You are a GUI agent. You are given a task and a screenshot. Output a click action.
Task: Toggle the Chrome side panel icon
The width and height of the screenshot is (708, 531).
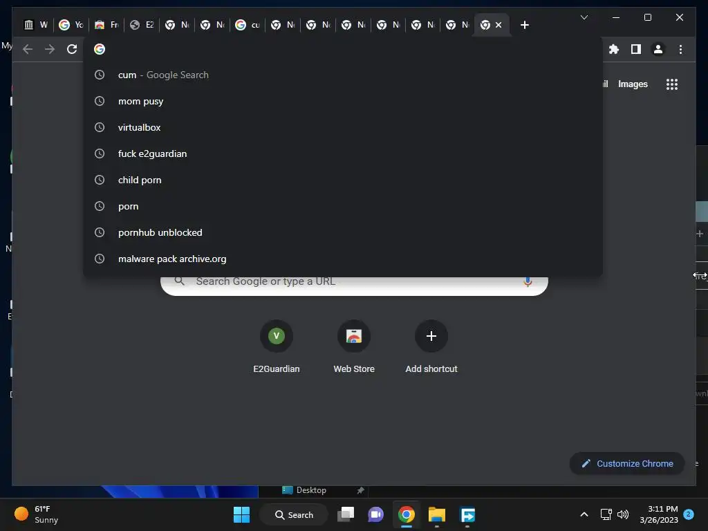point(636,49)
